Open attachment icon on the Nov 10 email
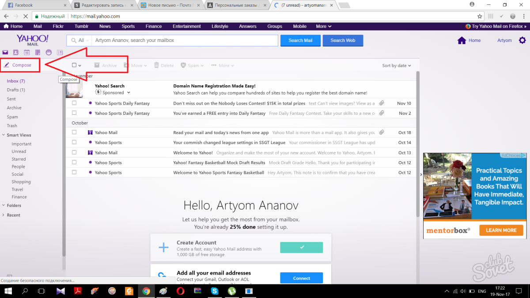The width and height of the screenshot is (530, 298). click(x=382, y=103)
